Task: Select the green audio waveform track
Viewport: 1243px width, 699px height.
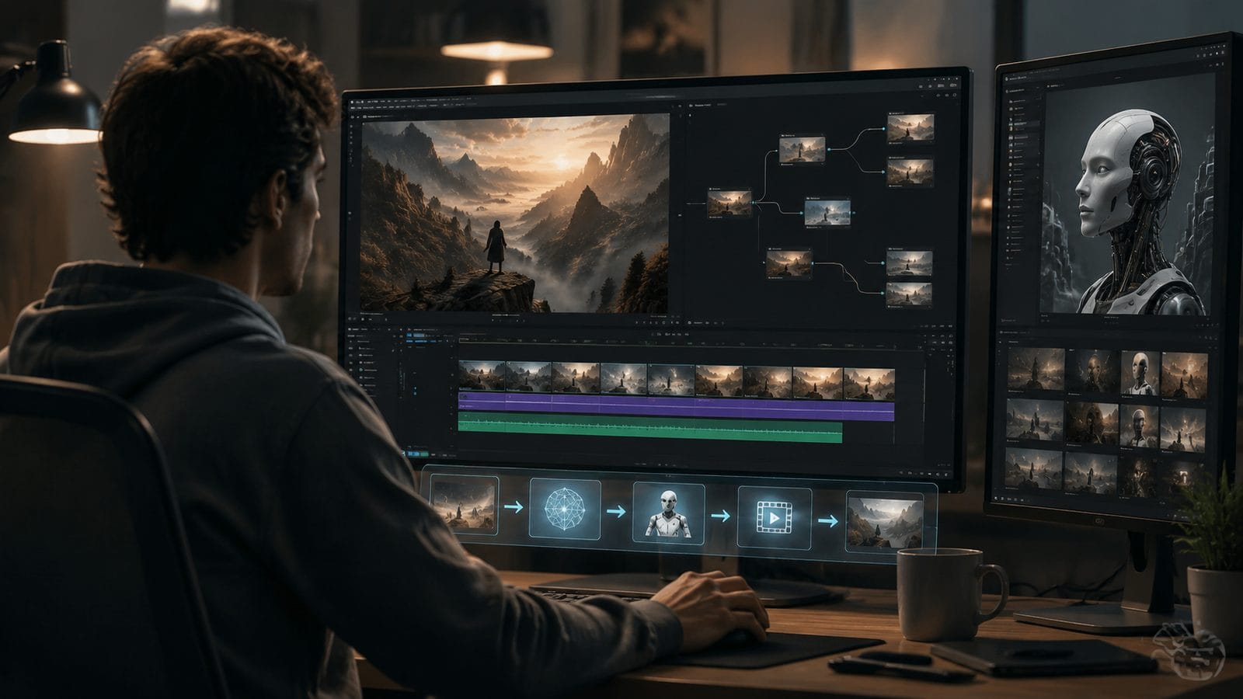Action: pyautogui.click(x=650, y=428)
